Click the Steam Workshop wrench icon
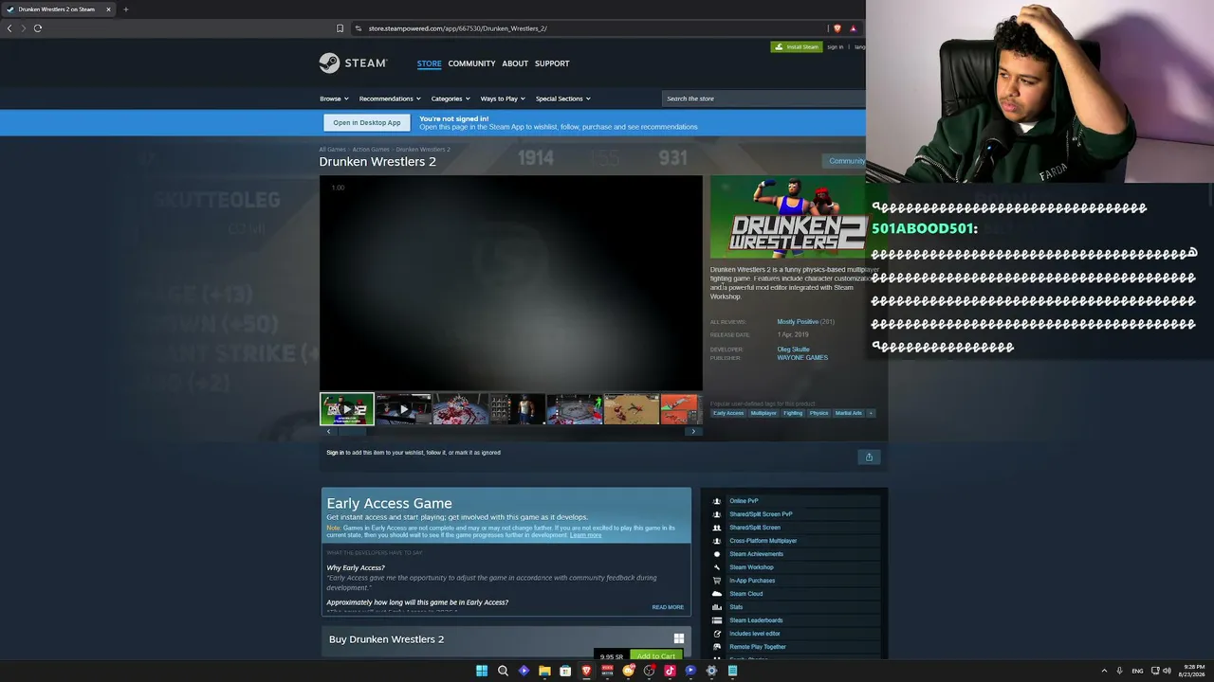 point(717,567)
